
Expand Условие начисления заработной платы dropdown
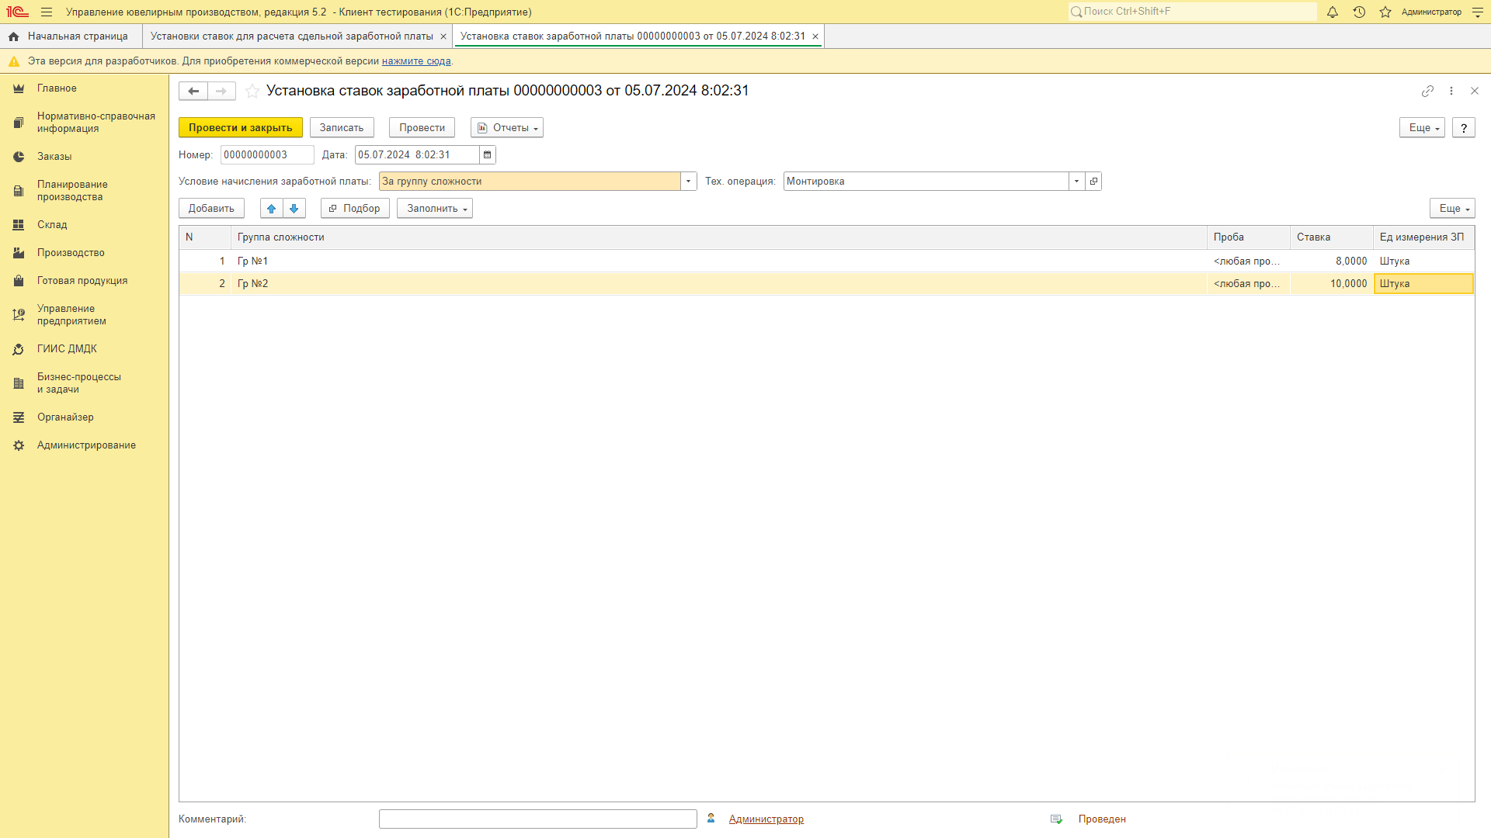689,182
